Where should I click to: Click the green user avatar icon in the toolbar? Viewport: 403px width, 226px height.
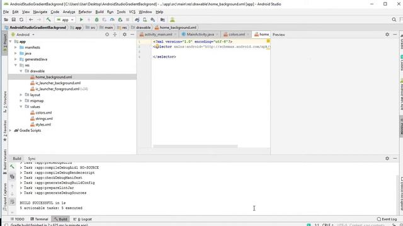pos(172,19)
